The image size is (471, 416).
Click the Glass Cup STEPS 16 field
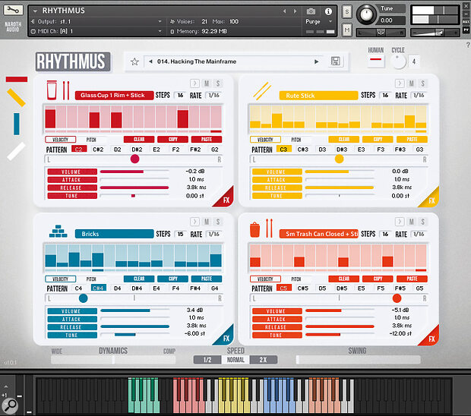(180, 95)
